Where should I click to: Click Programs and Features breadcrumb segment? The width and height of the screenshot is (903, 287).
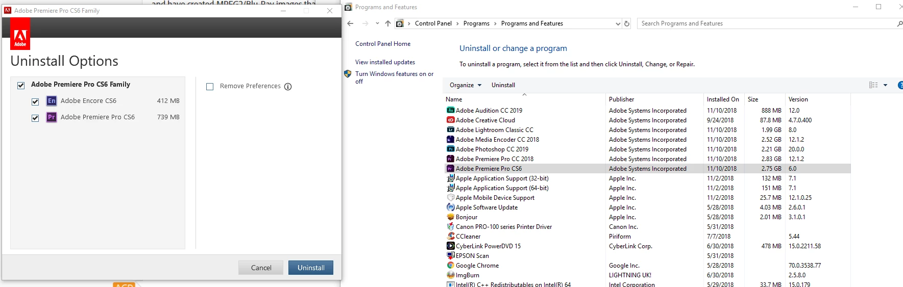(x=532, y=23)
